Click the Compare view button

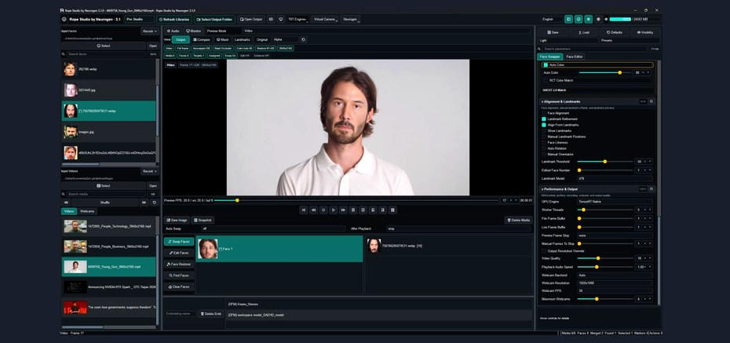[202, 40]
